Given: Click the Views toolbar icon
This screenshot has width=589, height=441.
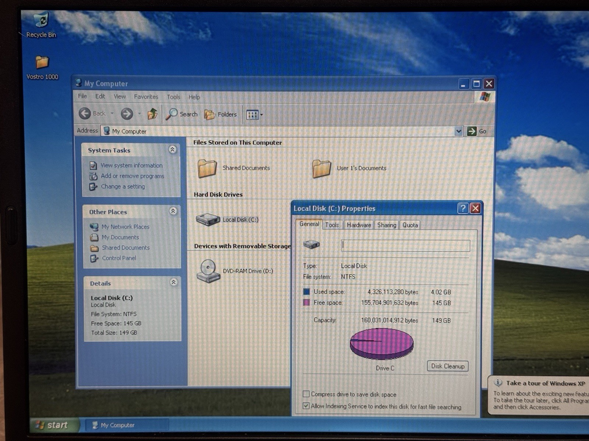Looking at the screenshot, I should [253, 115].
